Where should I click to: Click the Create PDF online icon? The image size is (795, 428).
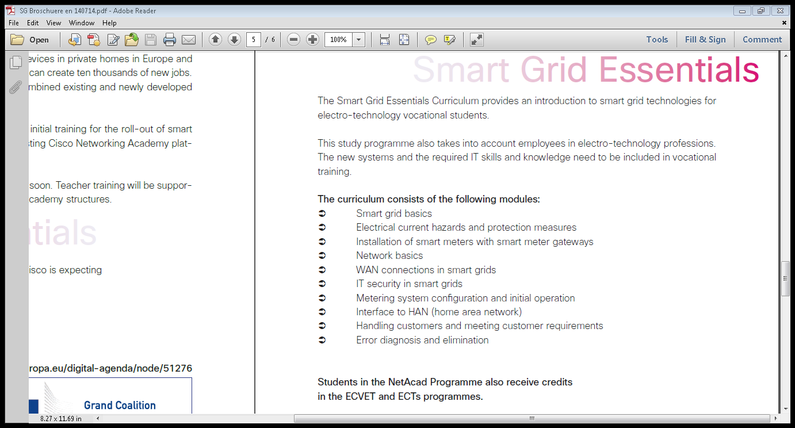point(94,40)
